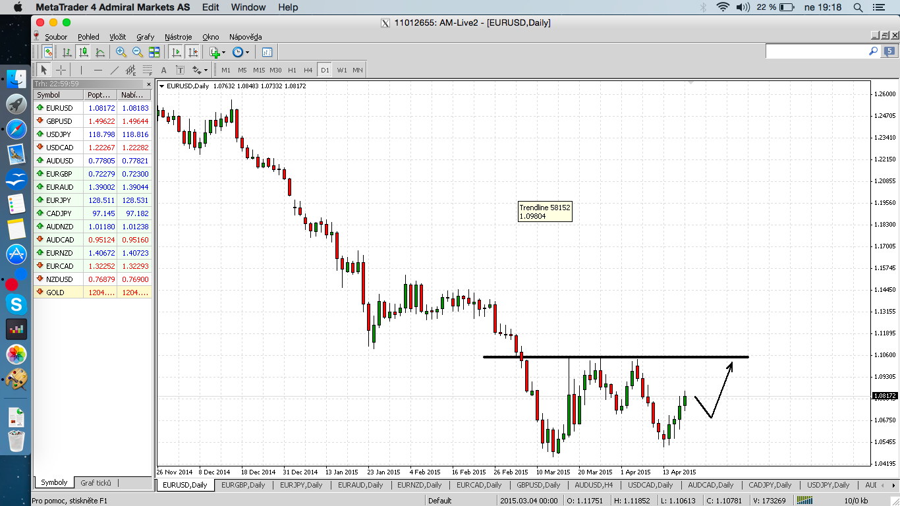Click the zoom out magnifier icon
The height and width of the screenshot is (506, 900).
(138, 52)
